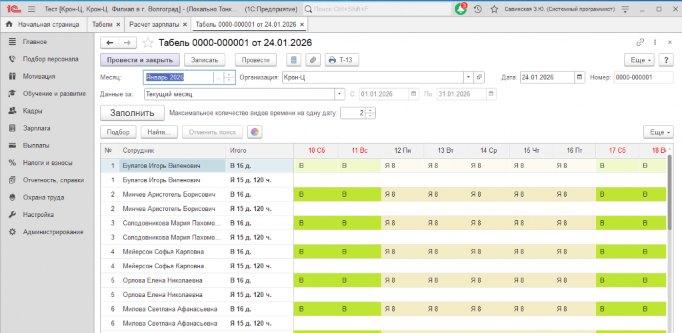Viewport: 682px width, 333px height.
Task: Click Сотрудник column header
Action: point(172,151)
